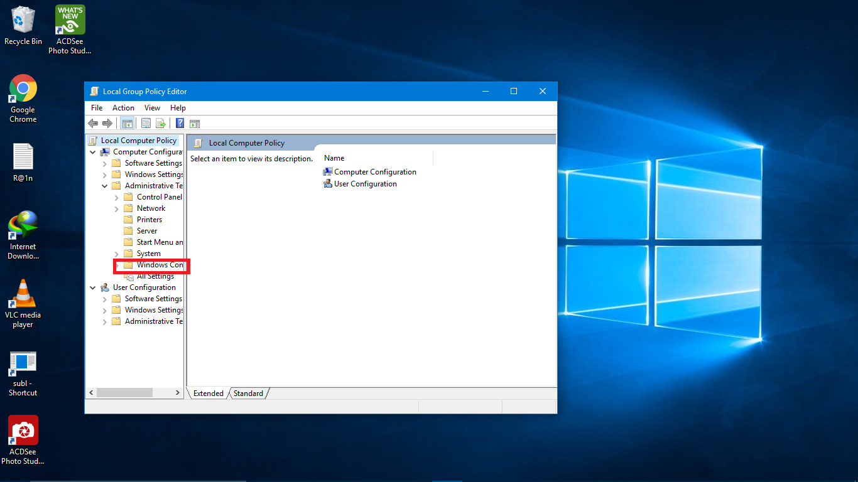Select User Configuration in the right pane
Viewport: 858px width, 482px height.
(x=365, y=184)
